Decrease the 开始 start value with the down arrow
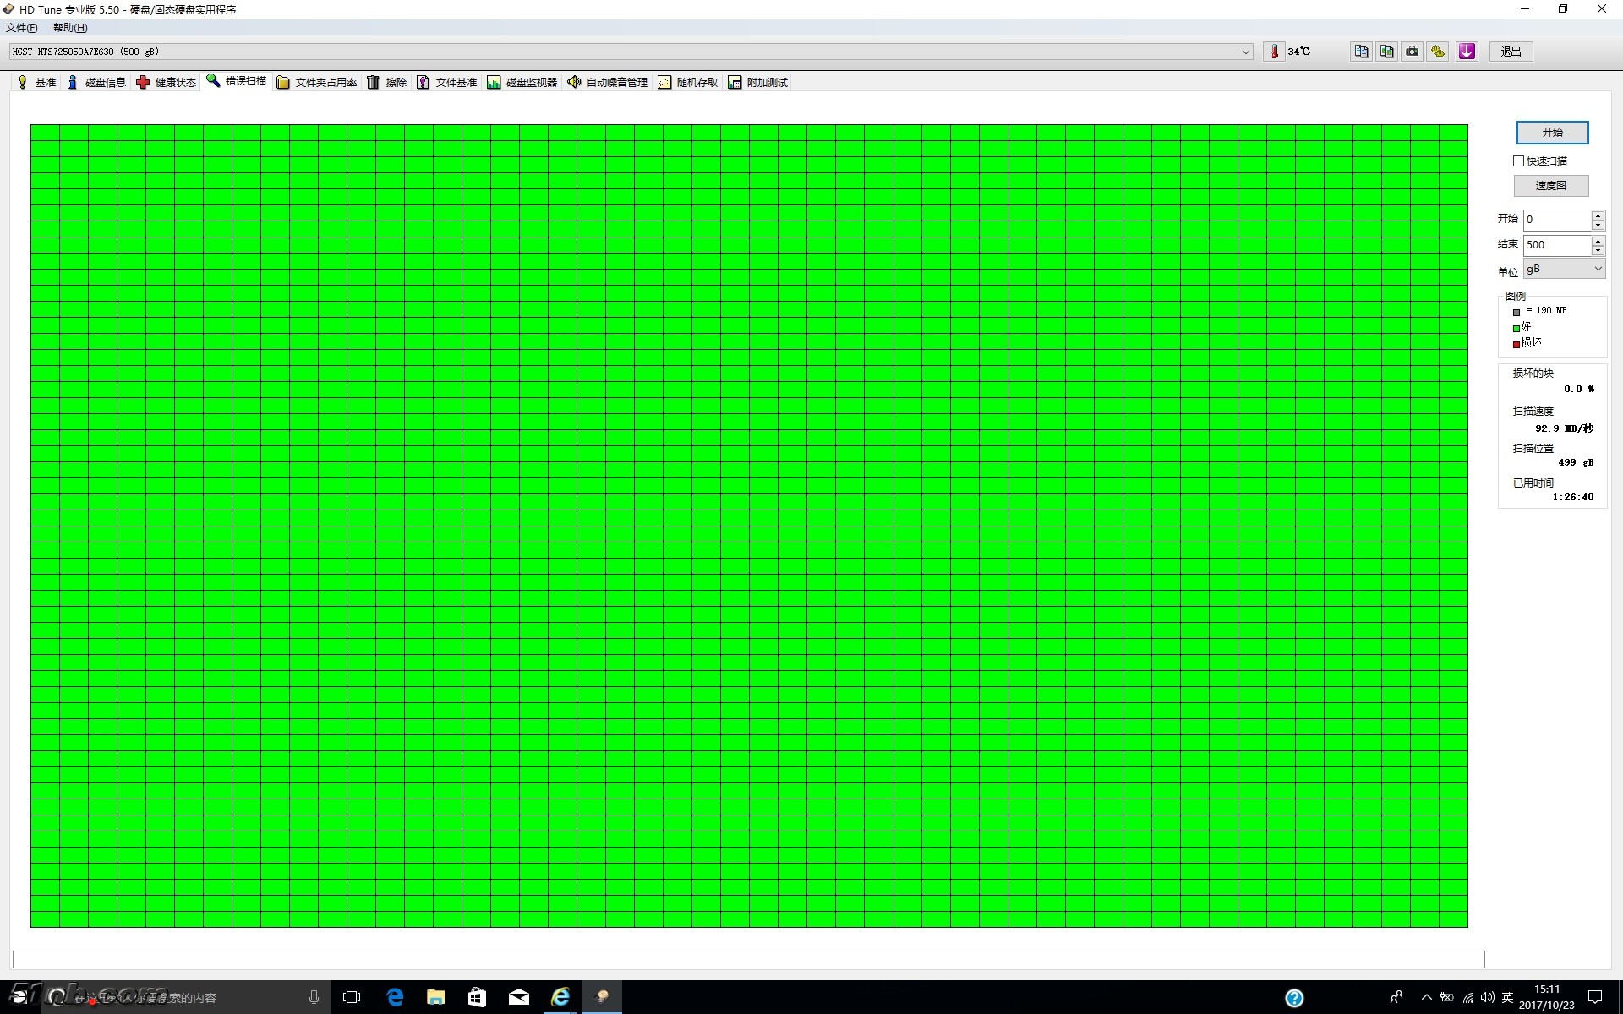The width and height of the screenshot is (1623, 1014). pyautogui.click(x=1598, y=225)
